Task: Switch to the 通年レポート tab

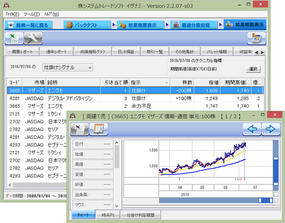Action: pyautogui.click(x=56, y=52)
